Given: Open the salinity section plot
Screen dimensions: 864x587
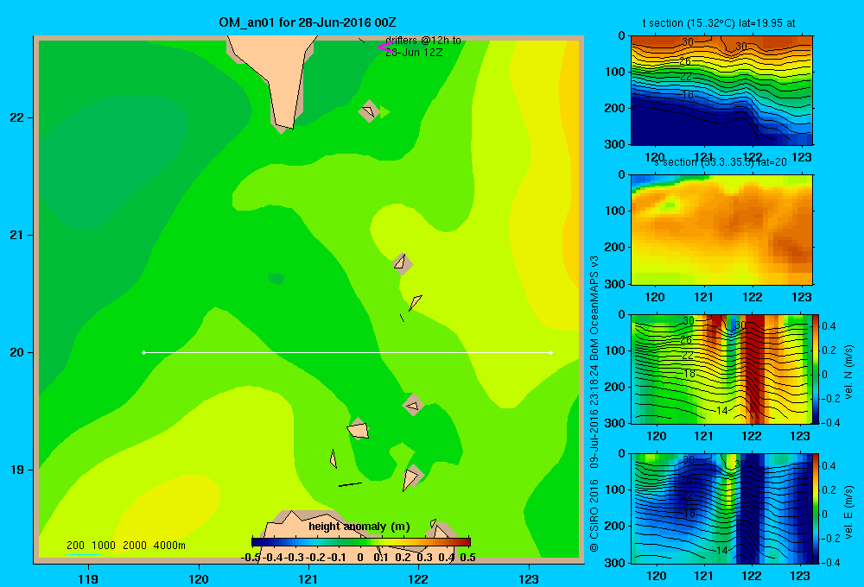Looking at the screenshot, I should [721, 229].
